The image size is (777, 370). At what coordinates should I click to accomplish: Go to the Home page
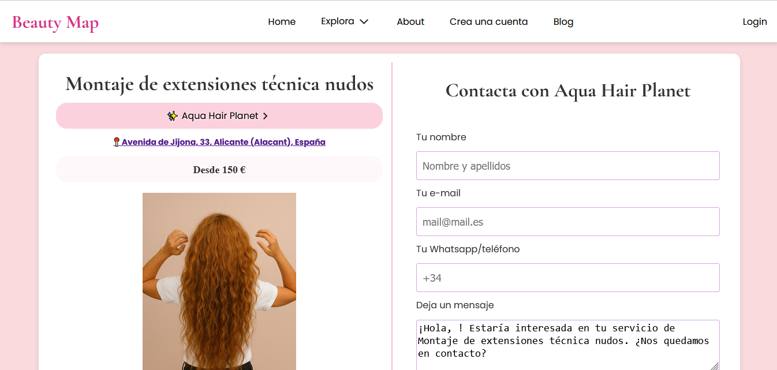tap(282, 21)
